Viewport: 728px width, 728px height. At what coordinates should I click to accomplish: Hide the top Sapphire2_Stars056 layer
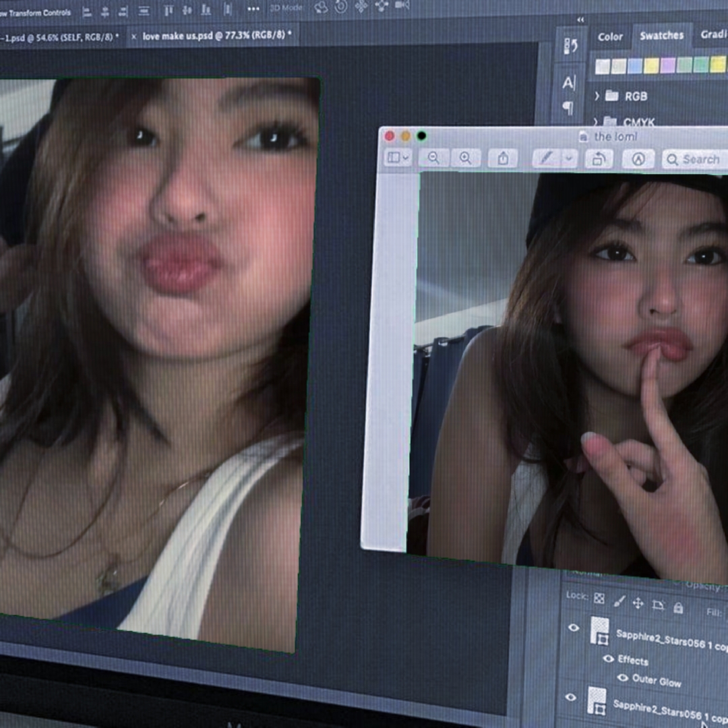tap(574, 628)
